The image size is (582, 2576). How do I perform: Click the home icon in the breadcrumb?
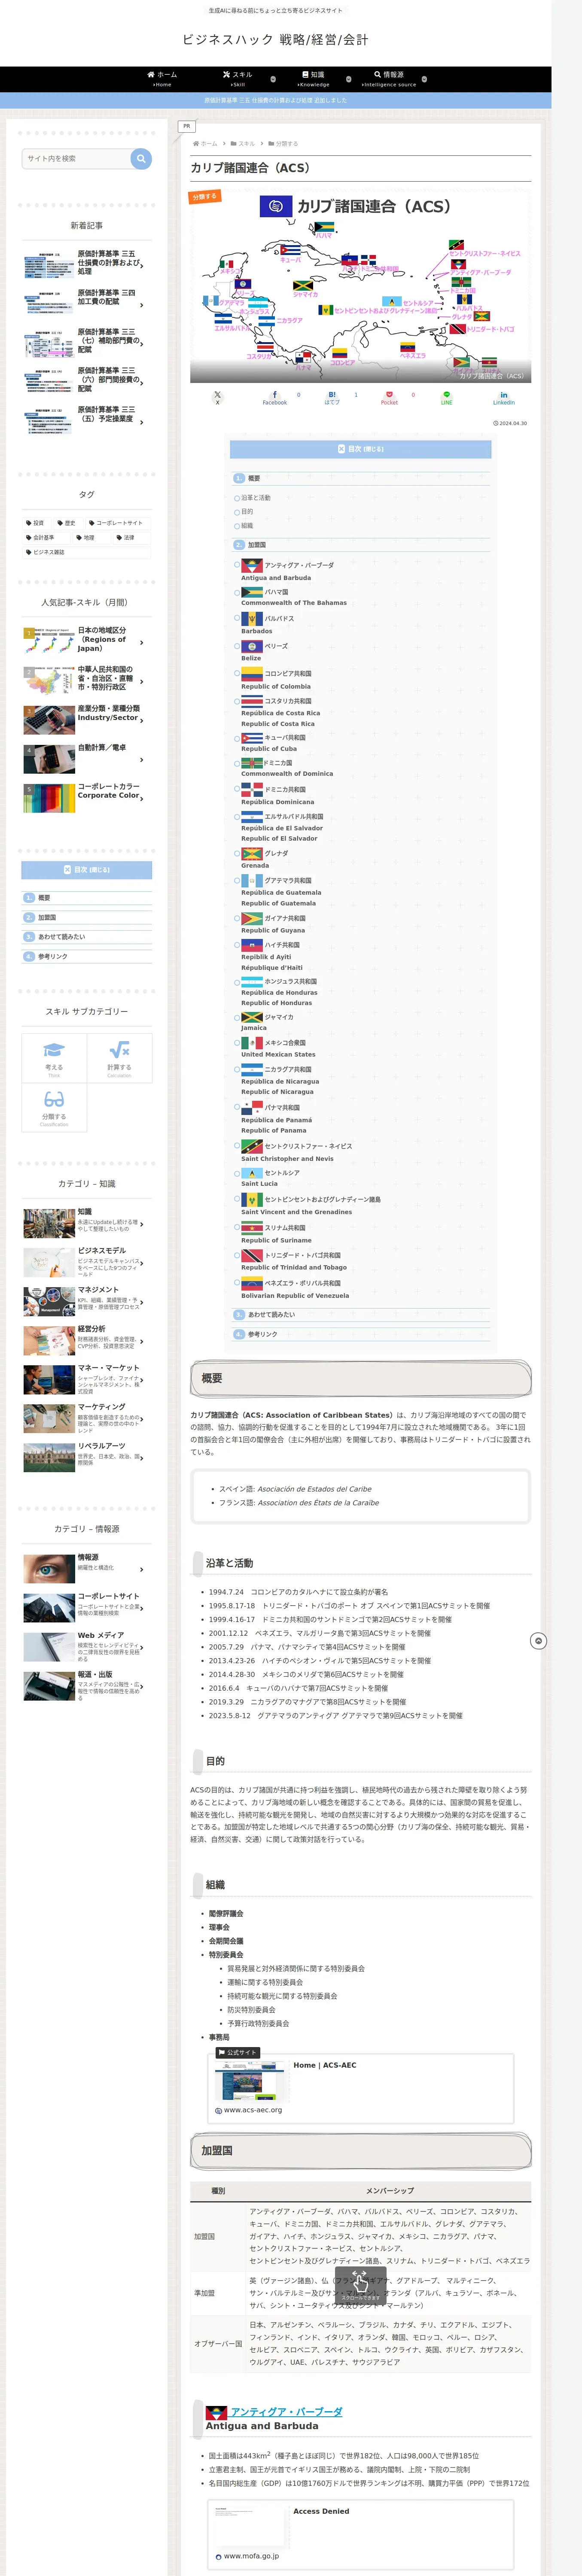196,144
